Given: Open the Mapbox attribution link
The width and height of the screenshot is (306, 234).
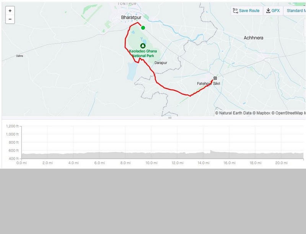Looking at the screenshot, I should coord(263,113).
